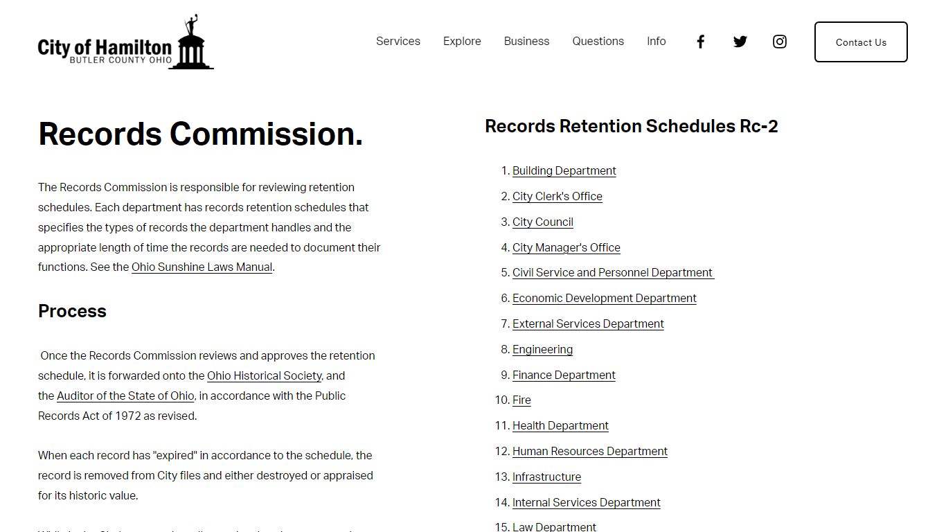Image resolution: width=946 pixels, height=532 pixels.
Task: Open the Fire schedule link
Action: 521,400
